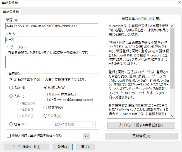Click the 更新情報(U) button
The width and height of the screenshot is (182, 152).
(141, 136)
